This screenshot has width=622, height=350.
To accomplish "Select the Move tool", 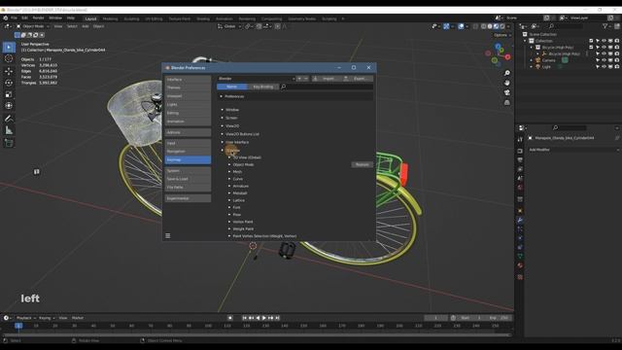I will pyautogui.click(x=9, y=71).
